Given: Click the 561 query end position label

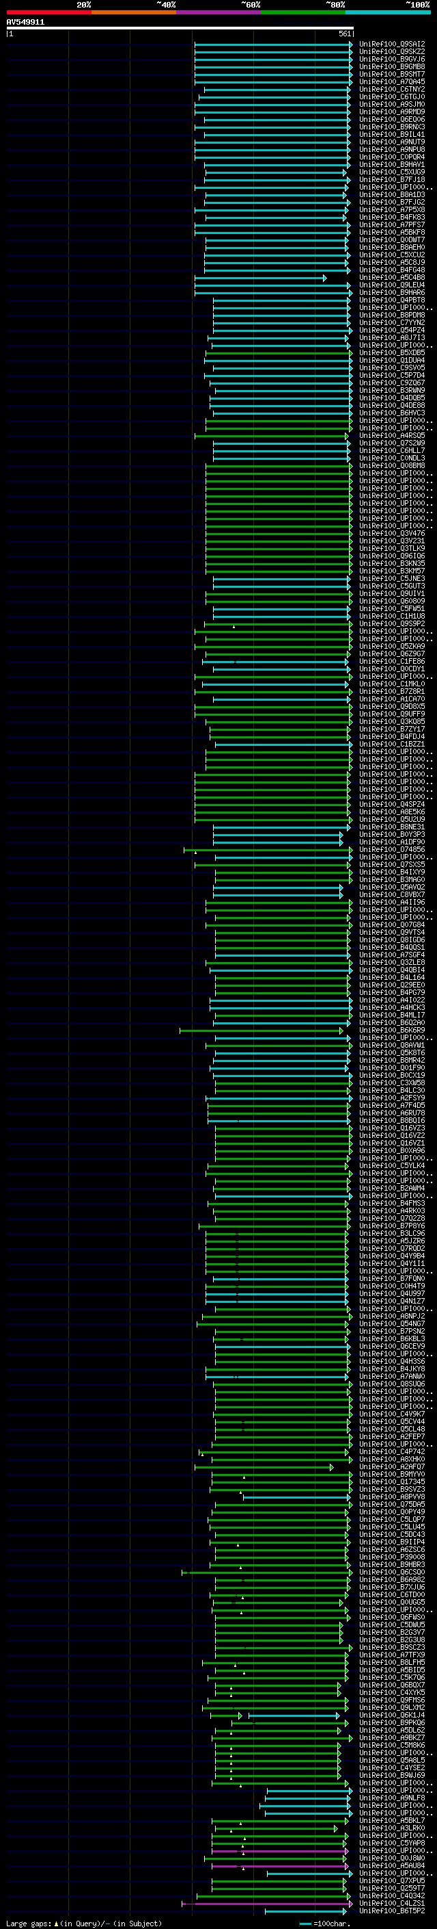Looking at the screenshot, I should pyautogui.click(x=344, y=34).
